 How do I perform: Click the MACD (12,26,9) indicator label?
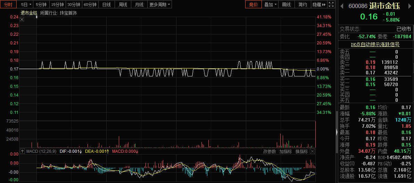click(41, 151)
